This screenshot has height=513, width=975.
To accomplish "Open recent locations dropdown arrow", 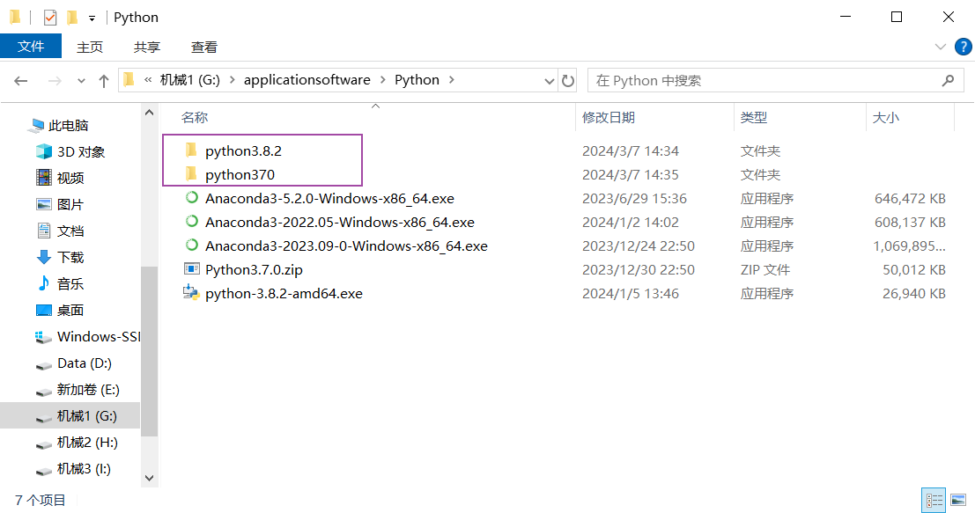I will coord(81,81).
